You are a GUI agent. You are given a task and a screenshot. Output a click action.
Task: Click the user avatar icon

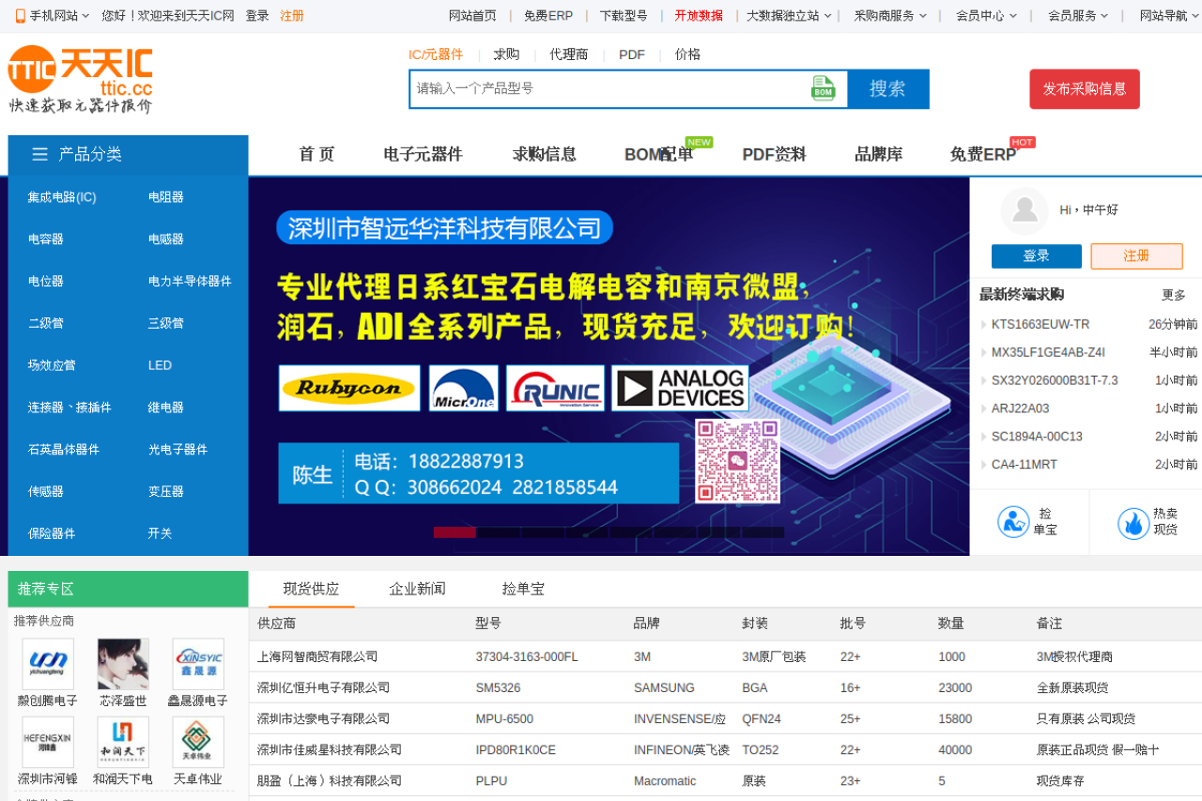pos(1024,210)
